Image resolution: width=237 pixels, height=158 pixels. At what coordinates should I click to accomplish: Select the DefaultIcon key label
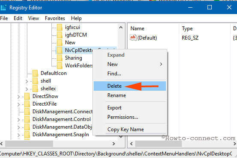click(53, 73)
